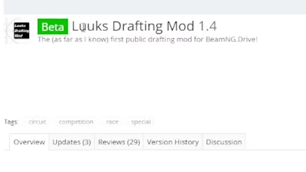Click the small marker before circuit tag
Screen dimensions: 306x172
coord(25,122)
